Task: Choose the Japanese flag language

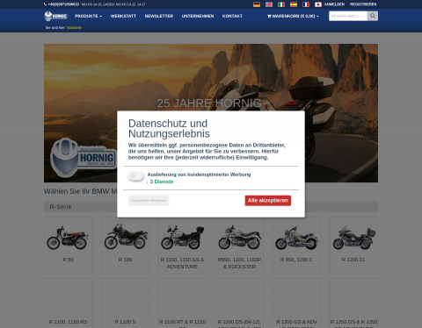Action: tap(318, 4)
